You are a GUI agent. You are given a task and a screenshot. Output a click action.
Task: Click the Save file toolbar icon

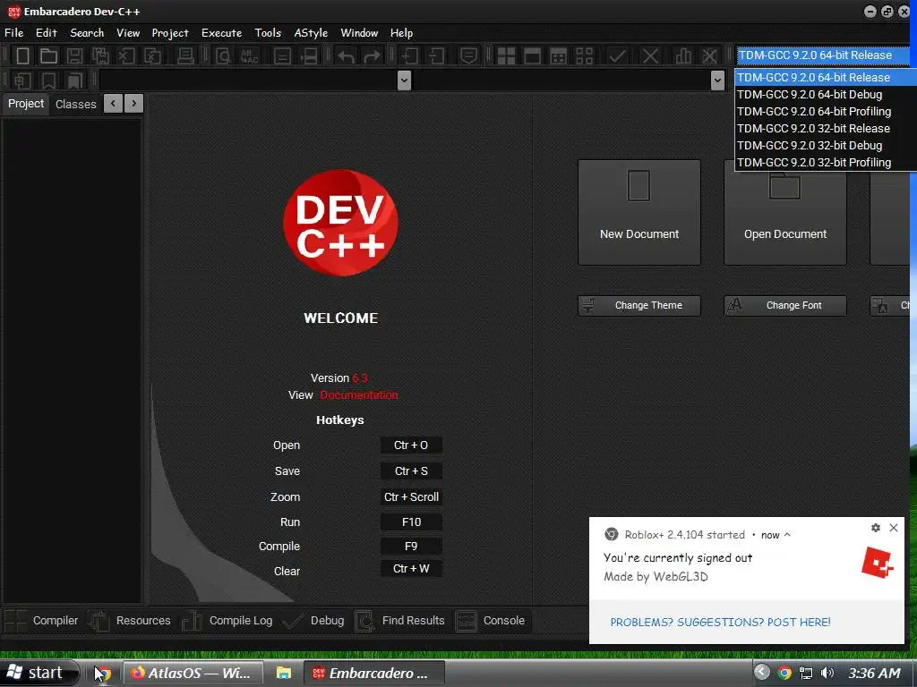coord(74,56)
